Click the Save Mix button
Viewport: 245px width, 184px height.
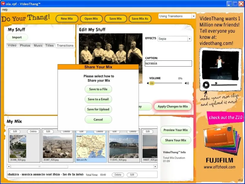(x=116, y=19)
